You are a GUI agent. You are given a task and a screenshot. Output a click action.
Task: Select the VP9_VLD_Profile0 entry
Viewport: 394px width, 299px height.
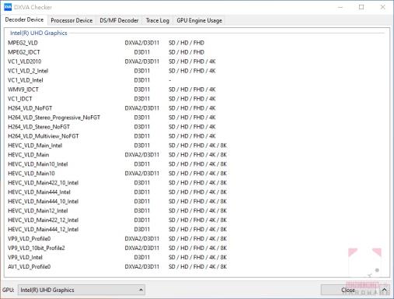pos(30,239)
